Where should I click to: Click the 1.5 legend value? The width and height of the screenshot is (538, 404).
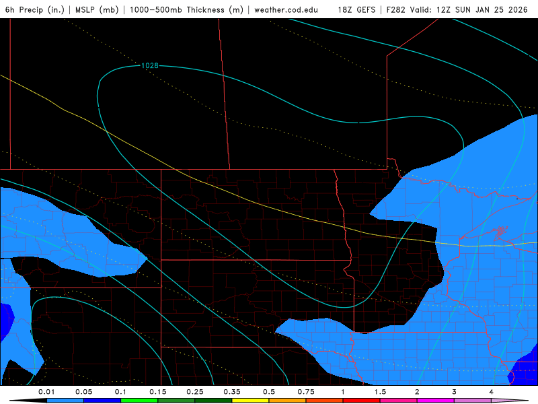380,392
